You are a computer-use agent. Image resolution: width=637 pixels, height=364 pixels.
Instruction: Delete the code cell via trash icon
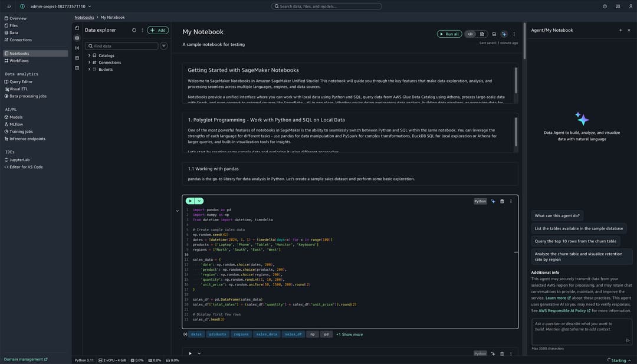point(501,201)
